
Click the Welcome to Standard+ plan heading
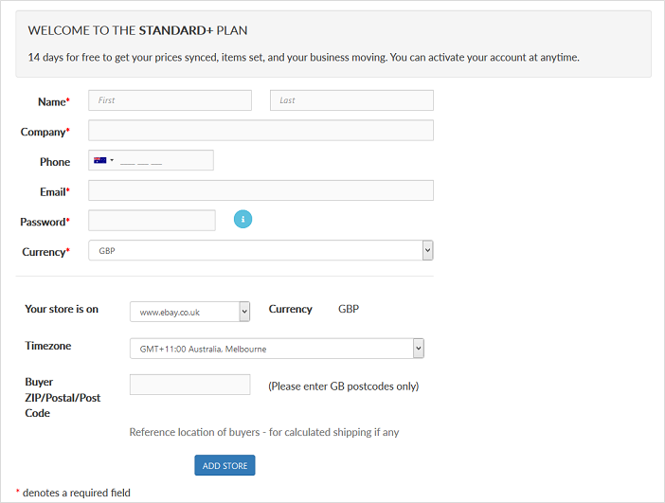click(137, 30)
